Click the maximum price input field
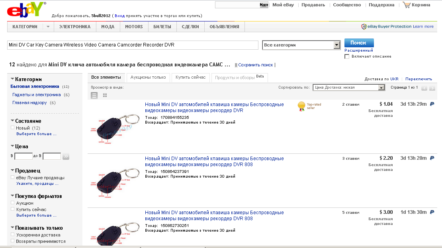 click(52, 156)
